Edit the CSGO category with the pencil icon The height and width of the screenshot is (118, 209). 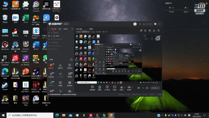(x=89, y=32)
